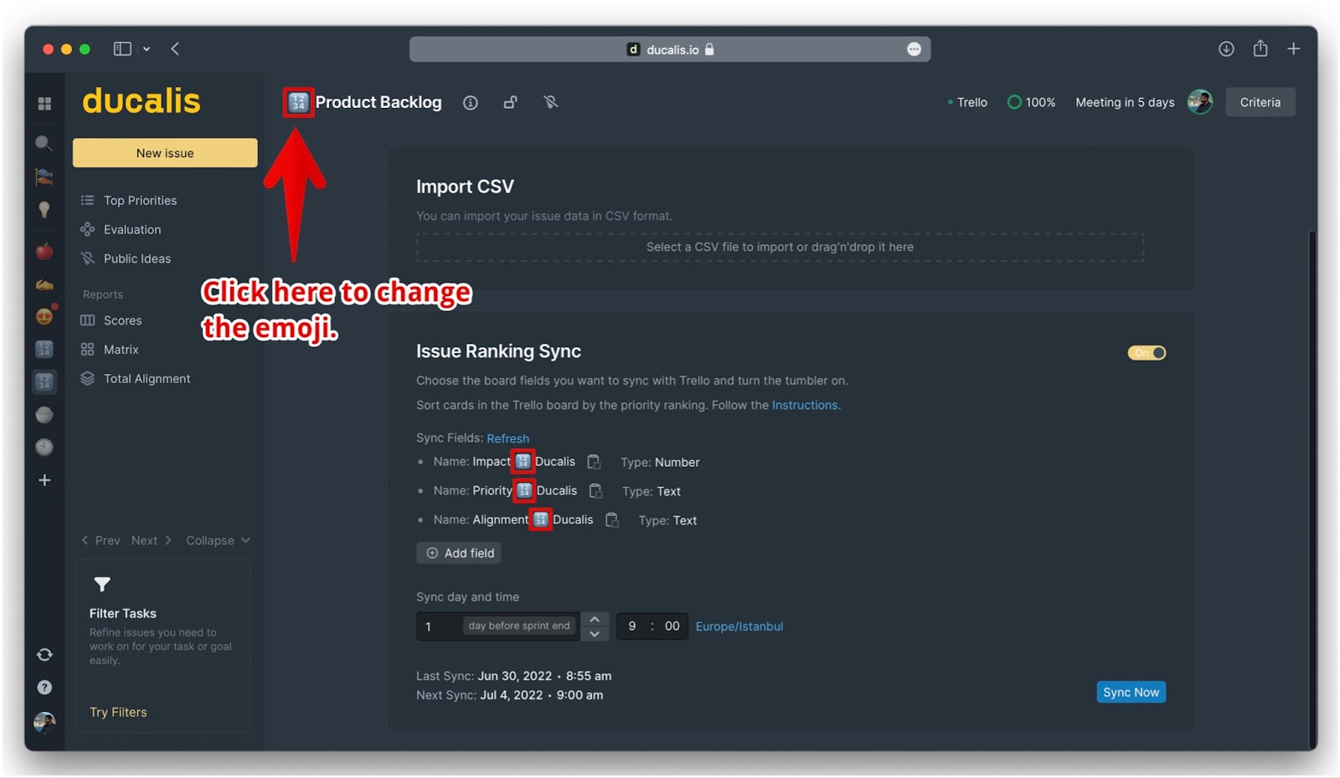Click the Trello connection status
1340x778 pixels.
click(967, 102)
